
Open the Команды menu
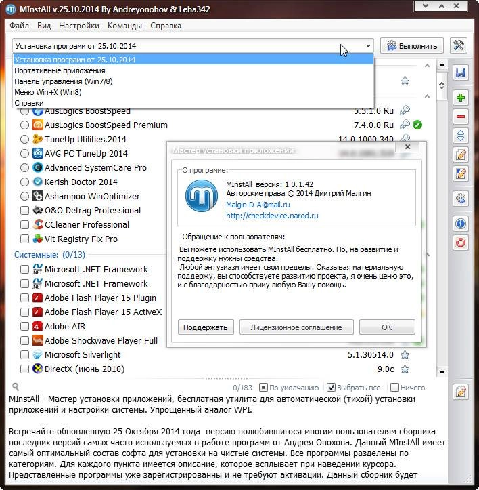(124, 26)
